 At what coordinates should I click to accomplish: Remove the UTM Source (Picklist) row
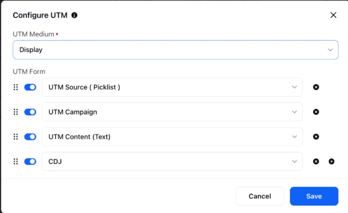(316, 87)
